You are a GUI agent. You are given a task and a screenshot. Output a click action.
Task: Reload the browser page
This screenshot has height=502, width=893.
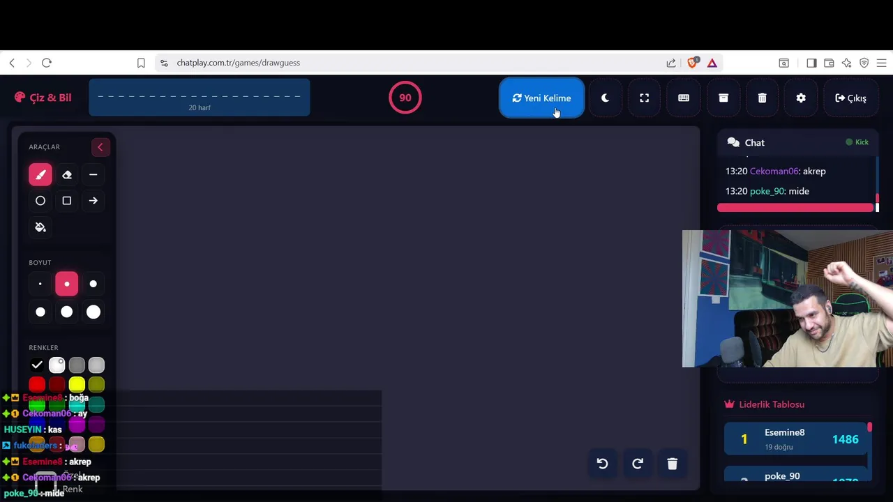[x=47, y=63]
